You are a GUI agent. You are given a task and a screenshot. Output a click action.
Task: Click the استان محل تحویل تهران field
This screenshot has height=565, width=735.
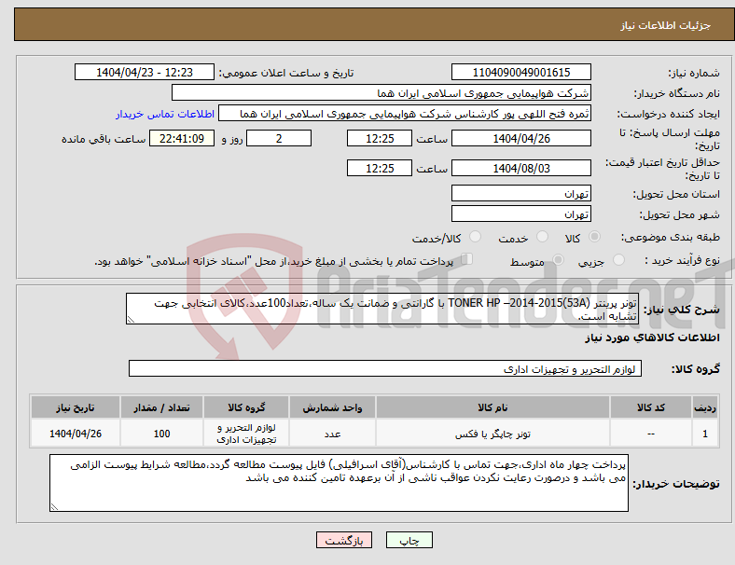[520, 194]
